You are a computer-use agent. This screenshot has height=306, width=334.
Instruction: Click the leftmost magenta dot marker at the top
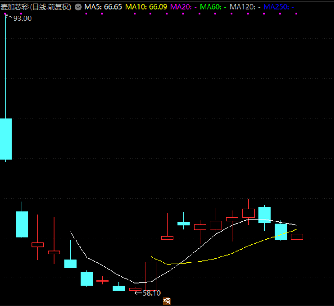pos(5,14)
